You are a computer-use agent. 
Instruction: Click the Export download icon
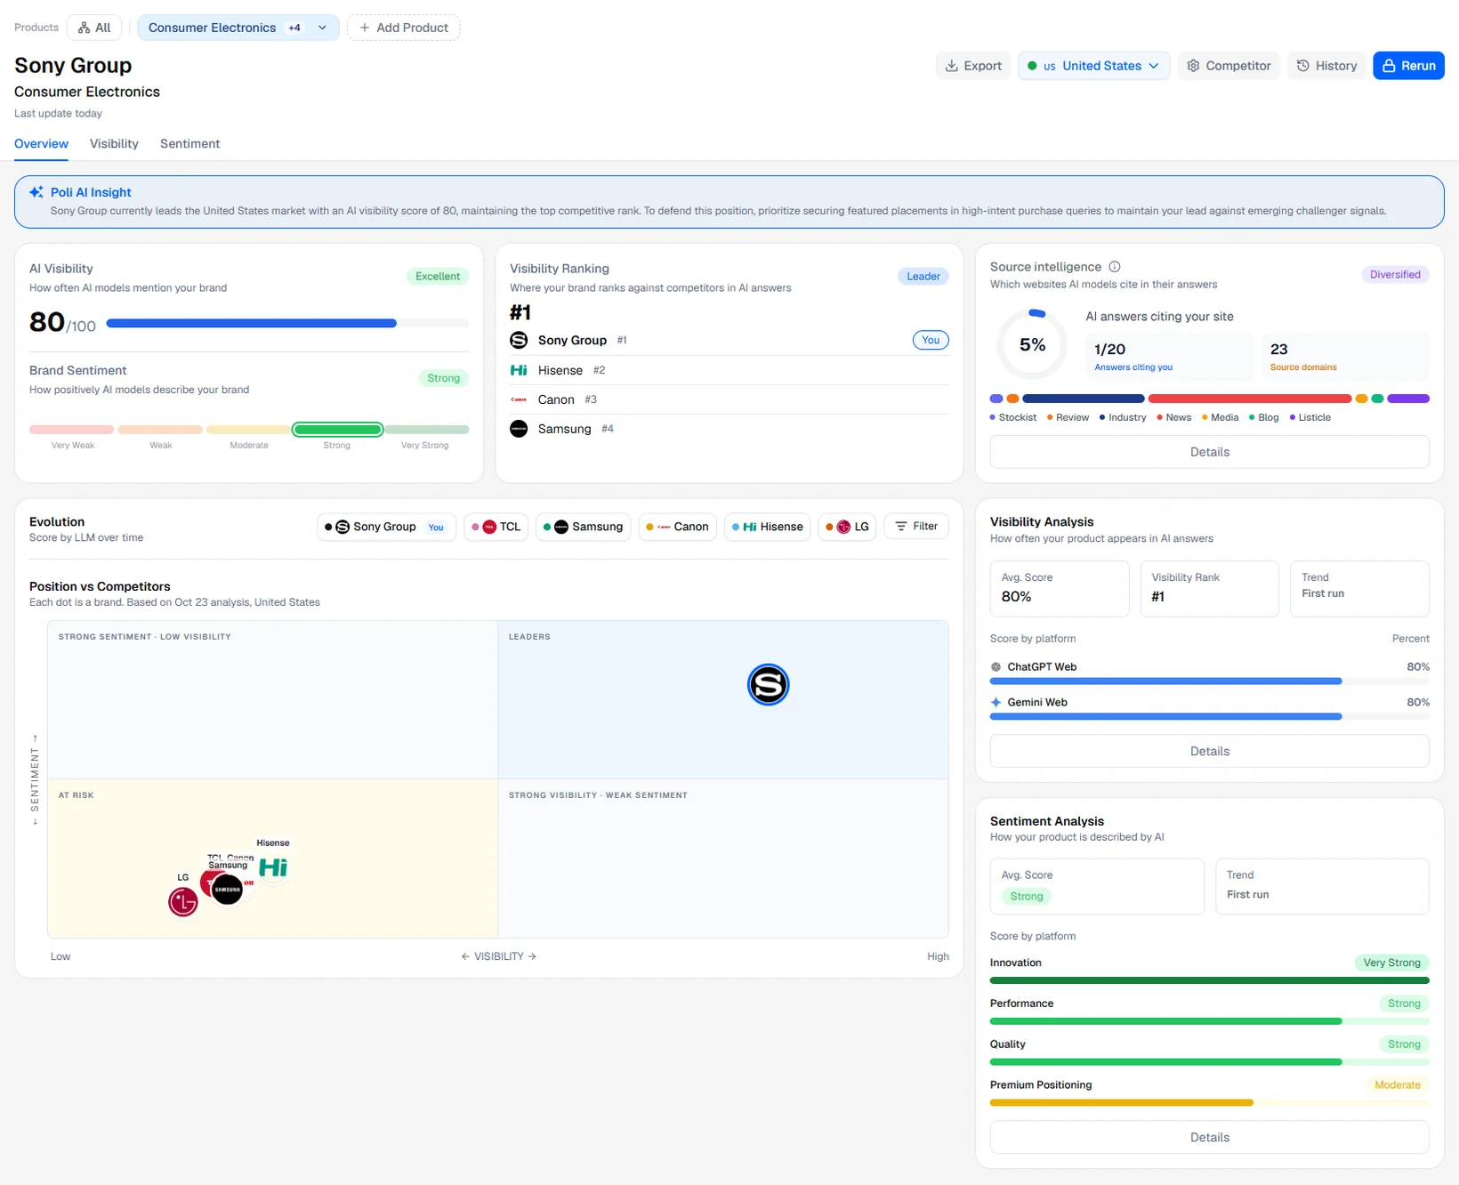click(x=952, y=66)
